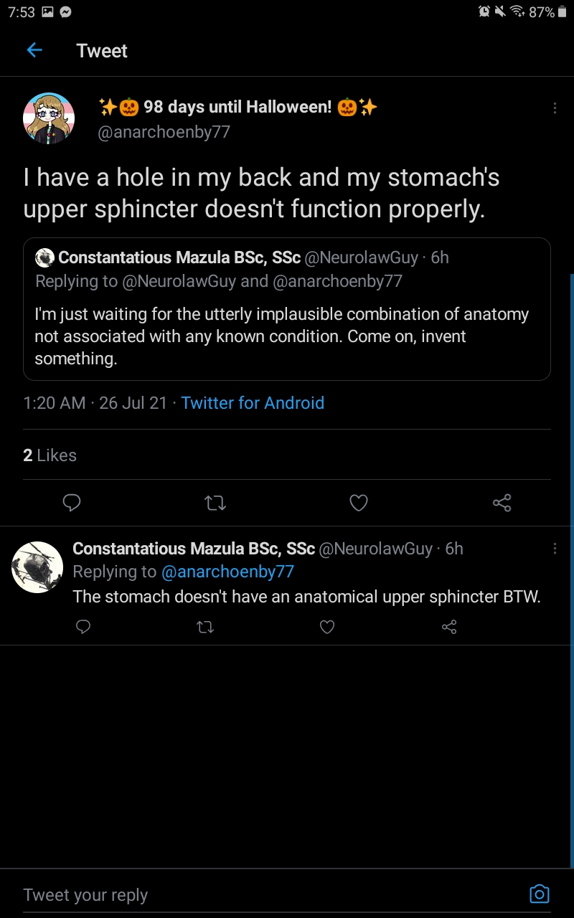
Task: Open the 98 days until Halloween profile name
Action: point(237,108)
